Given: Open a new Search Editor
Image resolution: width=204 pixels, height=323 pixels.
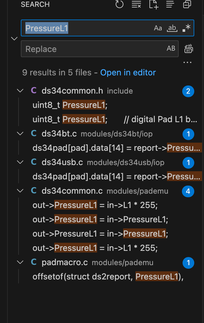Looking at the screenshot, I should click(153, 5).
